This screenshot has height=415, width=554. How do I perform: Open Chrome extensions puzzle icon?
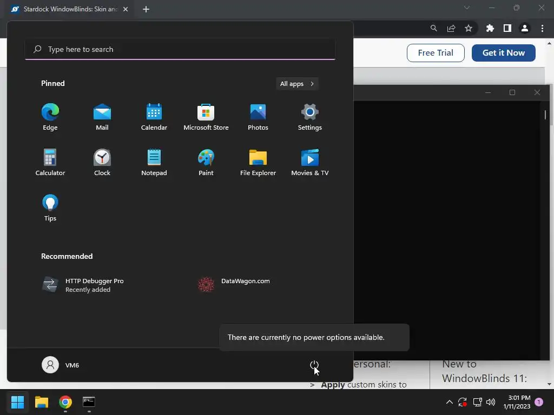490,28
